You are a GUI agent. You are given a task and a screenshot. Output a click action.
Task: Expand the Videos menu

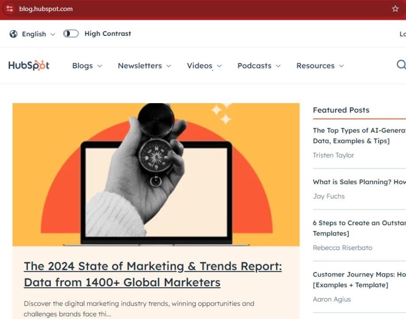point(204,66)
